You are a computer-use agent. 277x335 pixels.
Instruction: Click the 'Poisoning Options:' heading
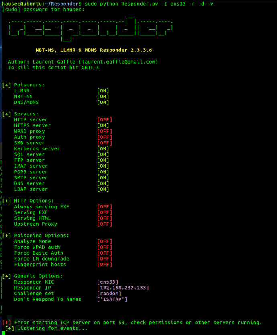(x=42, y=235)
